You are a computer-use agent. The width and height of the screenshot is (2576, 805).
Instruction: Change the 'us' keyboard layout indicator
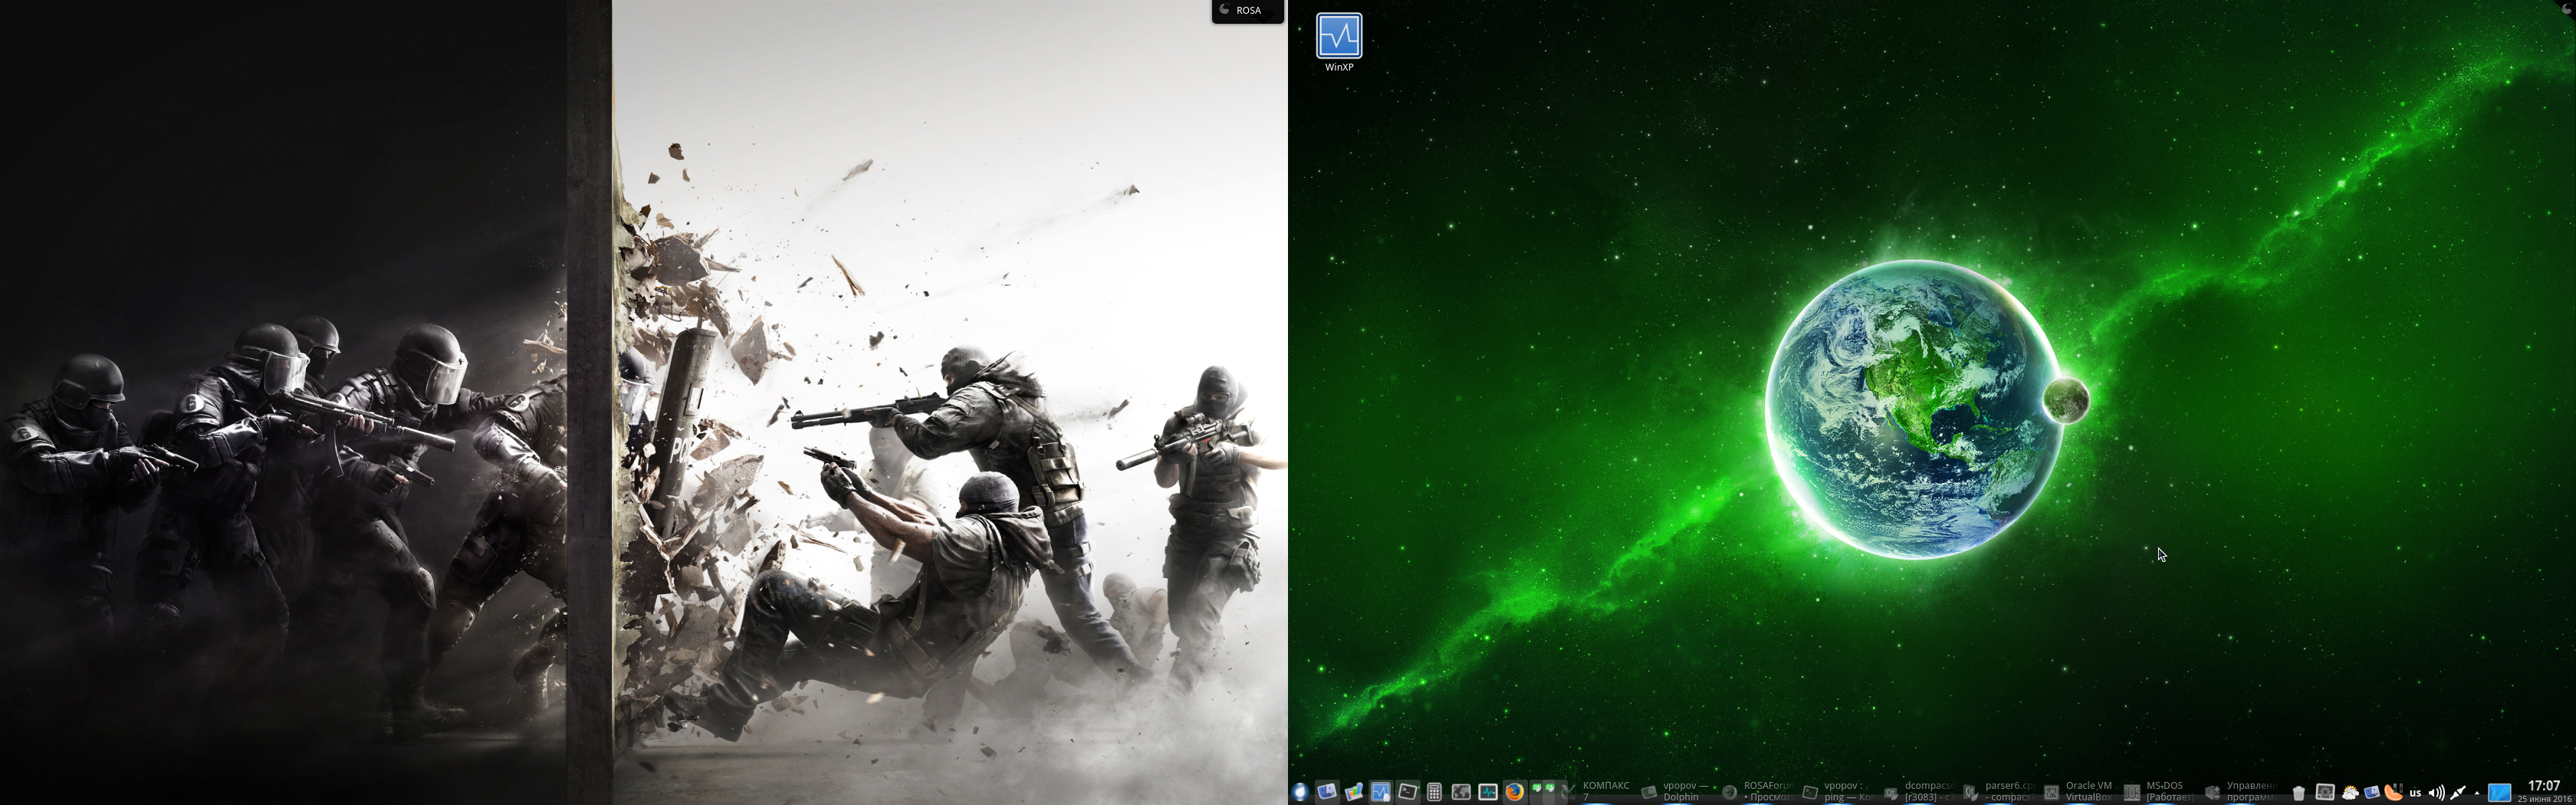2415,793
